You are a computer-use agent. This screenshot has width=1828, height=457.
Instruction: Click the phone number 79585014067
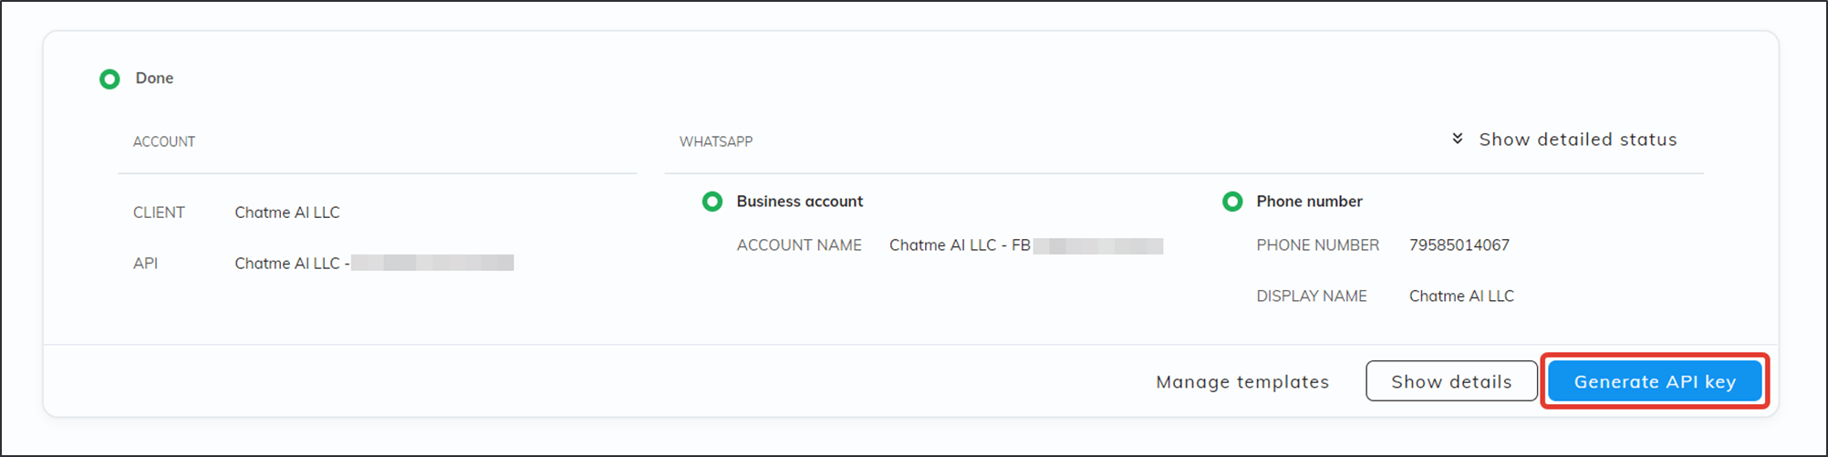tap(1459, 245)
